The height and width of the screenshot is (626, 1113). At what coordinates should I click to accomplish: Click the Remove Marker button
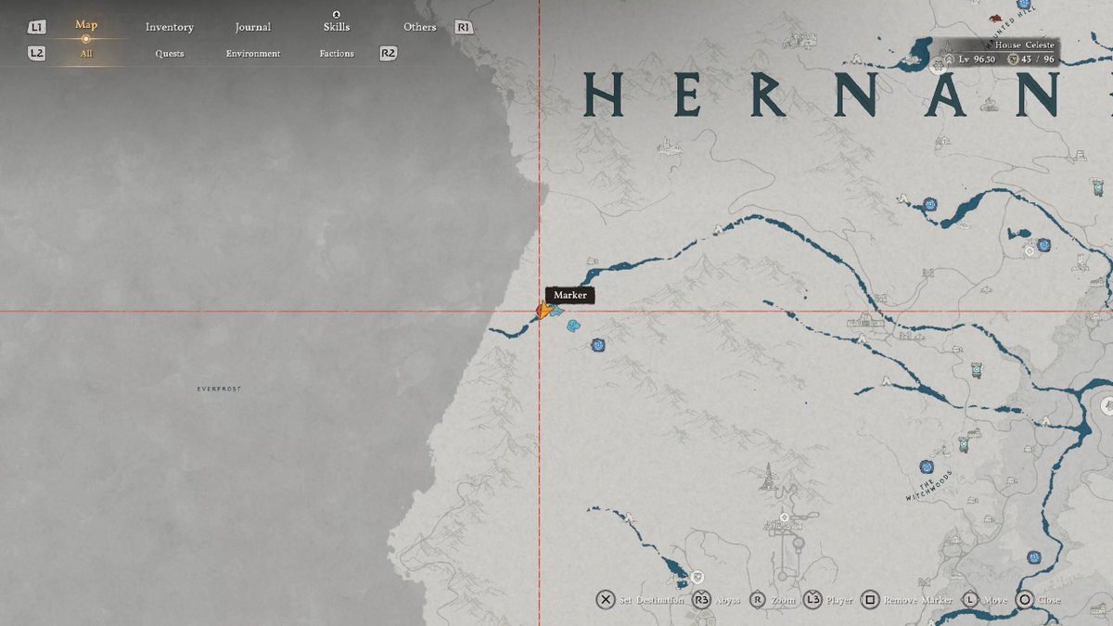point(907,600)
